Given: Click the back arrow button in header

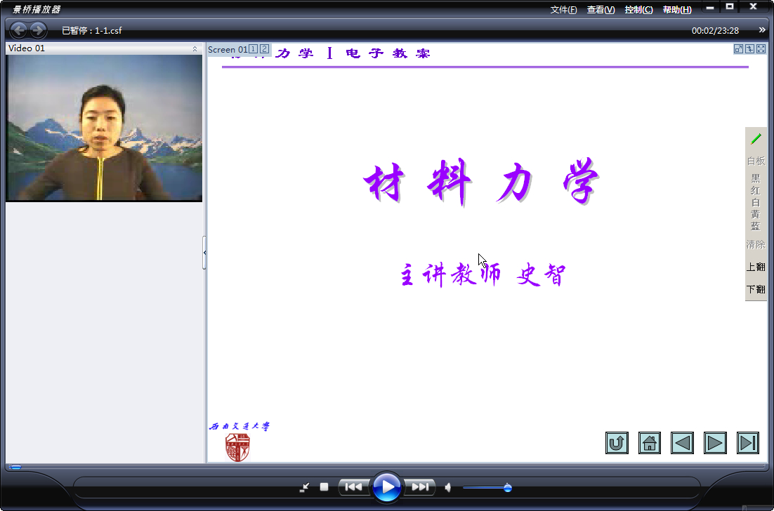Looking at the screenshot, I should pyautogui.click(x=19, y=30).
